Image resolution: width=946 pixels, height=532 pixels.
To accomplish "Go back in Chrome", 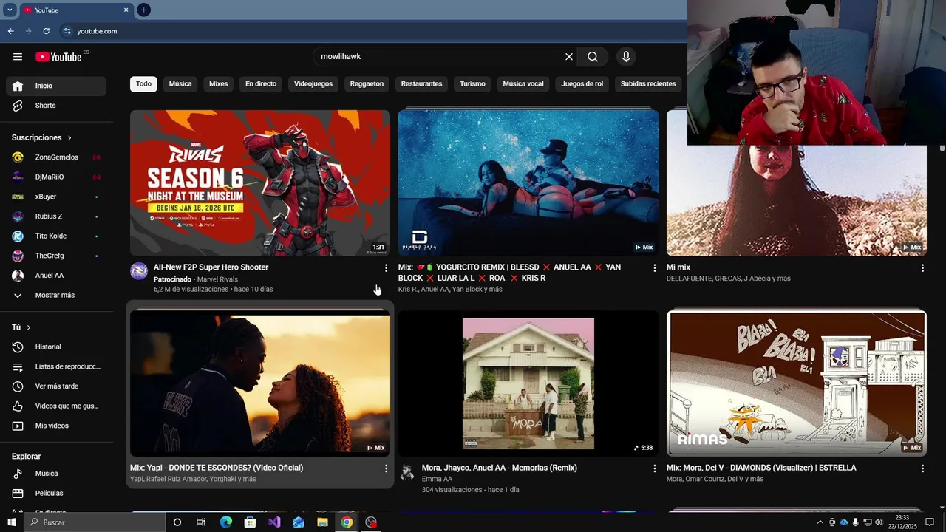I will click(10, 31).
